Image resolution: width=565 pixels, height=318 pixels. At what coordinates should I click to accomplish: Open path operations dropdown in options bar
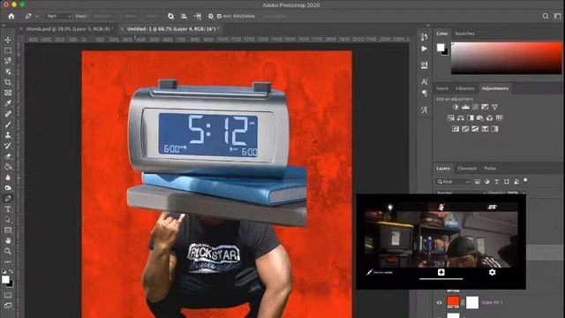coord(170,16)
